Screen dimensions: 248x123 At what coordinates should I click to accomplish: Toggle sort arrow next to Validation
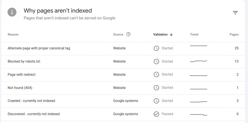coord(171,34)
